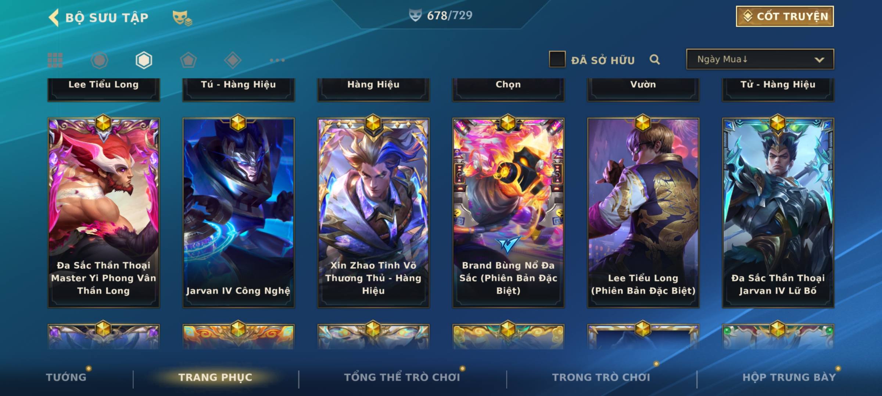Image resolution: width=882 pixels, height=396 pixels.
Task: Open the Trong Trò Chơi tab
Action: 601,377
